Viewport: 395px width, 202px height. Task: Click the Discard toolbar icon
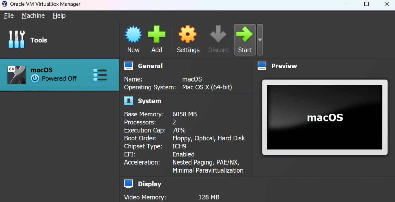click(x=218, y=35)
